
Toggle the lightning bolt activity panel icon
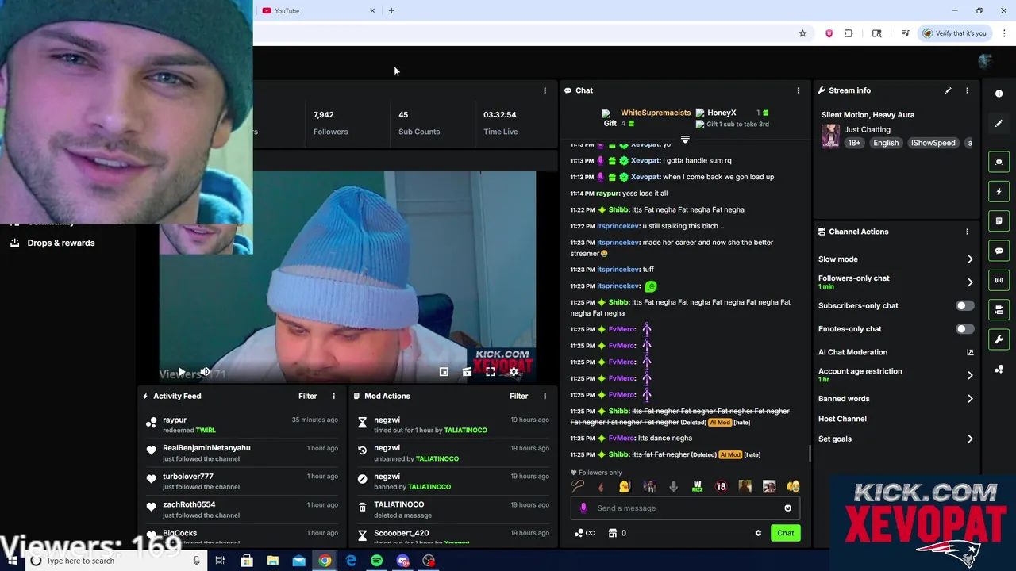pos(999,191)
